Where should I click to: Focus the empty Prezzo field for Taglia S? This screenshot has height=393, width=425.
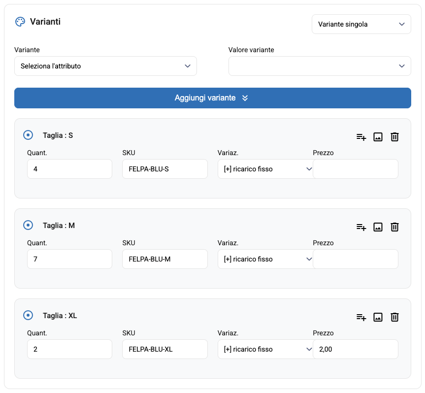(x=356, y=169)
